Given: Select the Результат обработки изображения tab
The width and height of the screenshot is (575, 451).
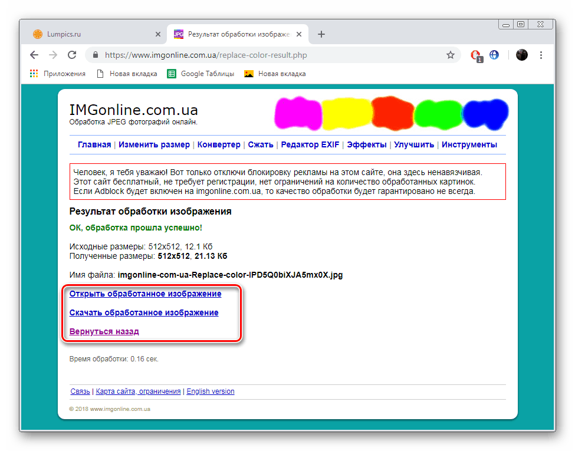Looking at the screenshot, I should (238, 34).
